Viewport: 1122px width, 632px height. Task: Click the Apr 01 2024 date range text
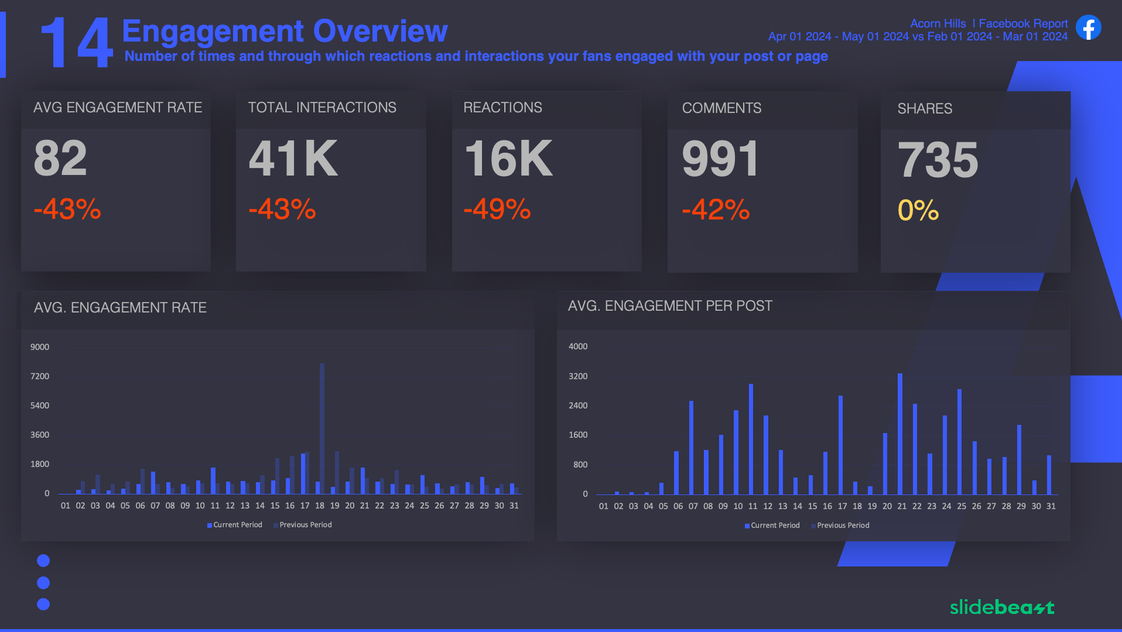click(x=918, y=36)
